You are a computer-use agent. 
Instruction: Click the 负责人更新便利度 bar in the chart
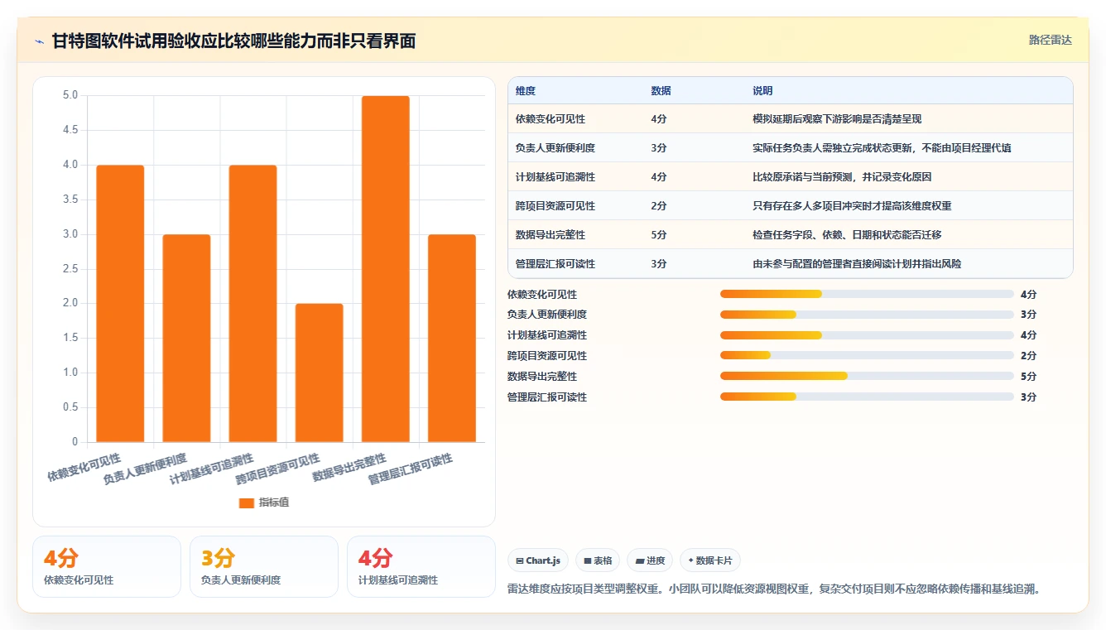tap(186, 339)
